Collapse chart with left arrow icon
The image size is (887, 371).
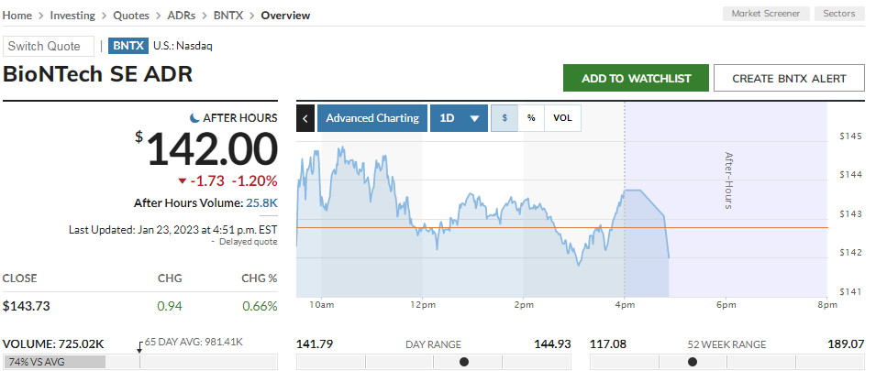click(305, 118)
